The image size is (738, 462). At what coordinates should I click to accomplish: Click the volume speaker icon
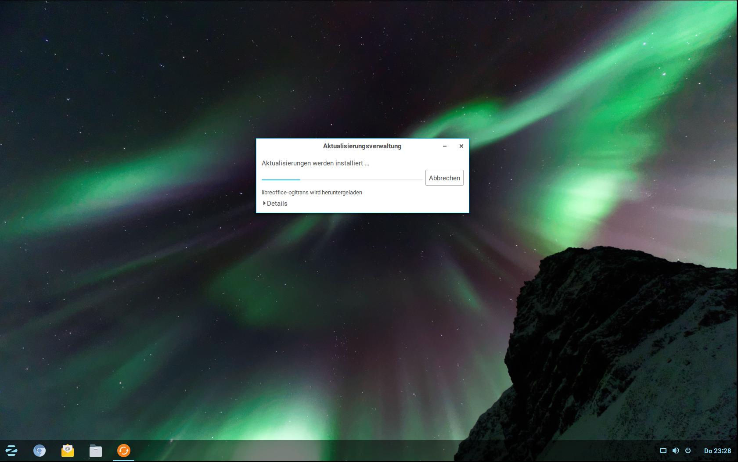[x=676, y=451]
